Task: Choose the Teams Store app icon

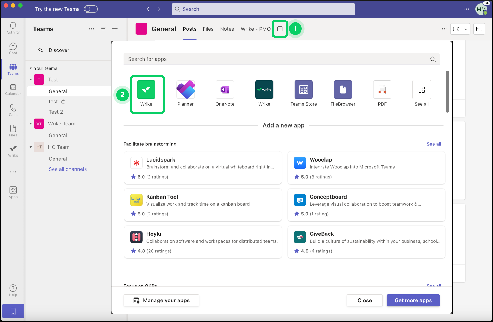Action: tap(303, 90)
